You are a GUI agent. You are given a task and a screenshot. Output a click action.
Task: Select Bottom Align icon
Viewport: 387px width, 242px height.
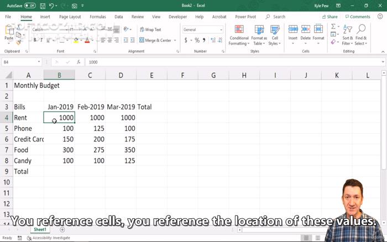coord(116,29)
